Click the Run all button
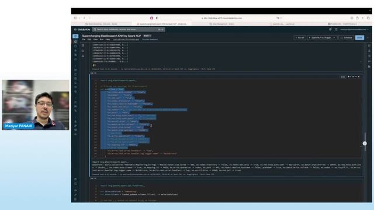 point(300,37)
